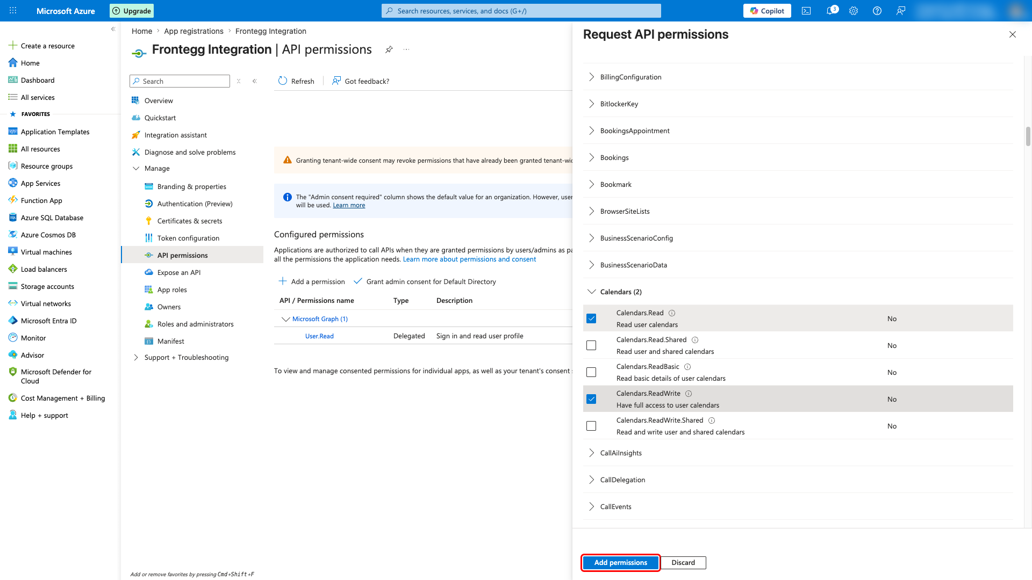Open Microsoft Defender for Cloud
The image size is (1032, 580).
pyautogui.click(x=56, y=376)
